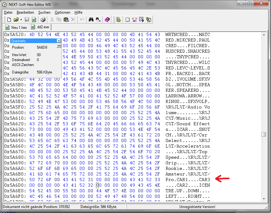Open the purple help book icon
The height and width of the screenshot is (213, 271).
pyautogui.click(x=107, y=20)
